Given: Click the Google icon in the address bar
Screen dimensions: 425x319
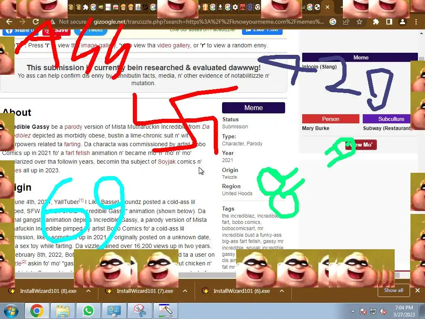Looking at the screenshot, I should 333,22.
